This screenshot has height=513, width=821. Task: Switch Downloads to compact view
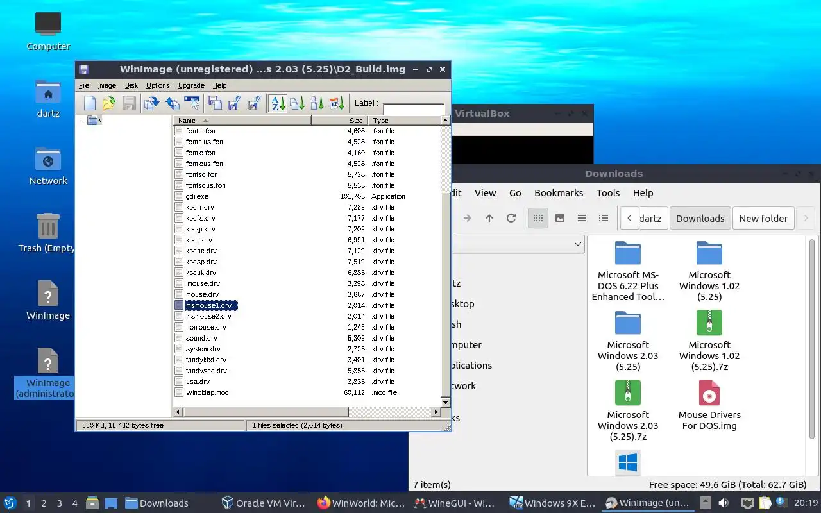click(582, 218)
